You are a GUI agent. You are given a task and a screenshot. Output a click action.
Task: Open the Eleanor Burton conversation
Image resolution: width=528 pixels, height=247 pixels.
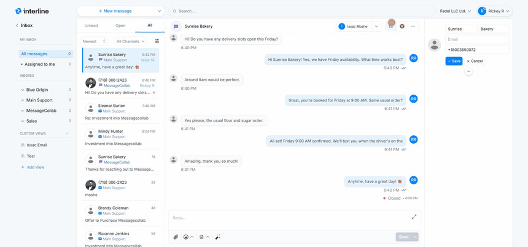[x=120, y=112]
